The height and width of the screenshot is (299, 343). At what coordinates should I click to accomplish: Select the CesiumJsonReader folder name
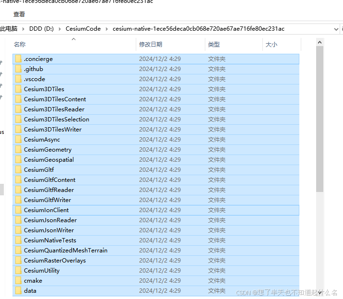coord(50,220)
